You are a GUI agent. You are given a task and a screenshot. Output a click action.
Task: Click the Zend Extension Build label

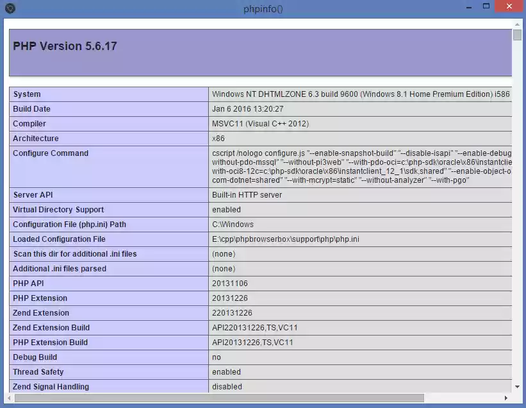(x=51, y=328)
